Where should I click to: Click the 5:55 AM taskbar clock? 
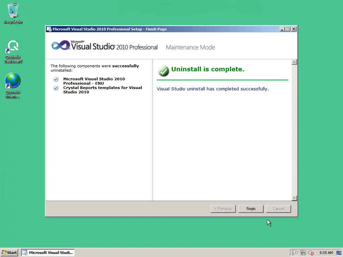coord(326,253)
